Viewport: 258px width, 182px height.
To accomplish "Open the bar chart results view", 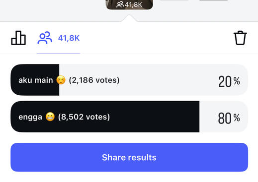I will [x=18, y=38].
